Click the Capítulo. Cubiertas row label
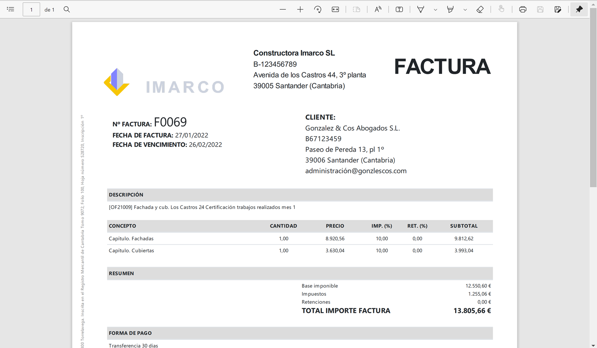The image size is (597, 348). [x=131, y=251]
